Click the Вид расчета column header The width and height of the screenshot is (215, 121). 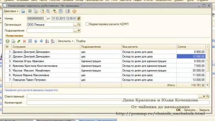[149, 47]
